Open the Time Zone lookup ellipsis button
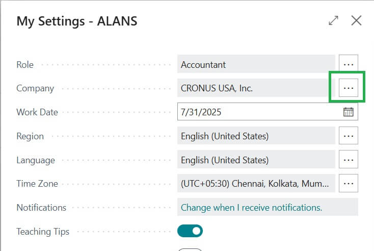374x251 pixels. [349, 184]
